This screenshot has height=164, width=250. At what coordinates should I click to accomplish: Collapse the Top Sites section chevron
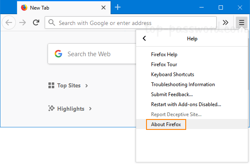pyautogui.click(x=86, y=86)
